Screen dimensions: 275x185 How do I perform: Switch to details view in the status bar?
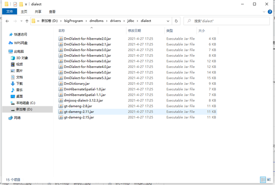[x=263, y=180]
